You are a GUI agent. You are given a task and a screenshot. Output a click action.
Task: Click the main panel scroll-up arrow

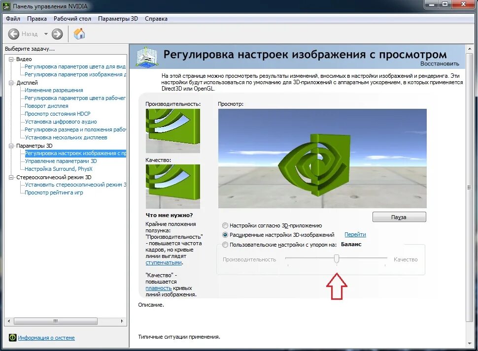(x=469, y=48)
